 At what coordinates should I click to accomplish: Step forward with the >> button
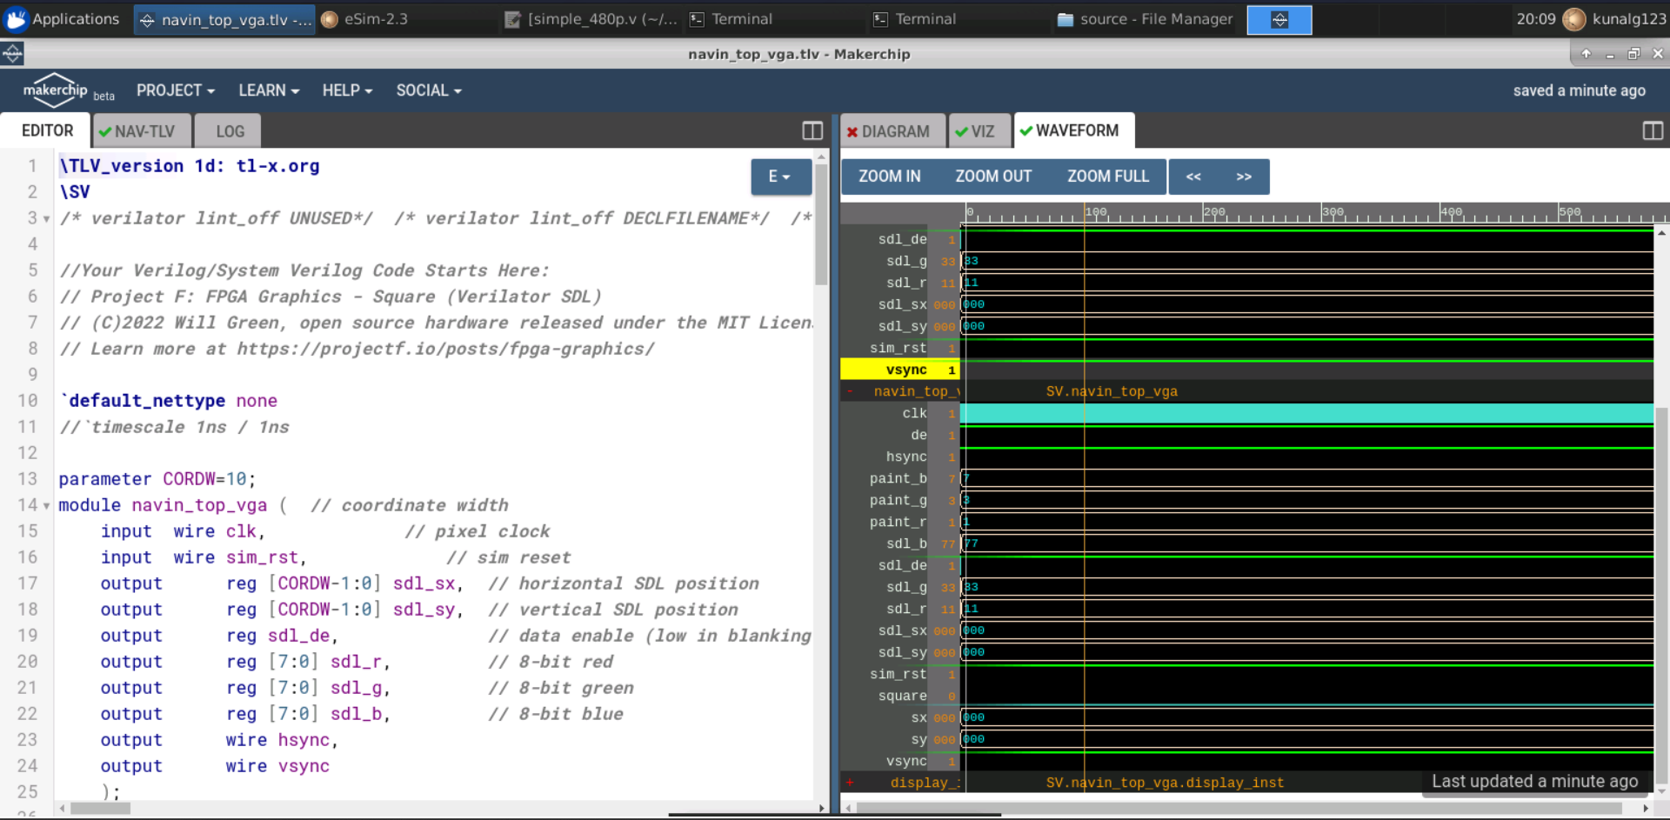pos(1244,176)
